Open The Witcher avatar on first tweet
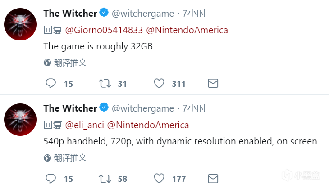The width and height of the screenshot is (329, 189). [20, 24]
